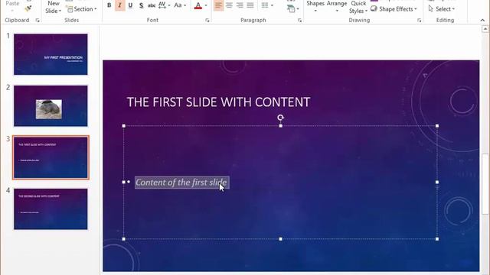Open Section dropdown

pyautogui.click(x=82, y=9)
